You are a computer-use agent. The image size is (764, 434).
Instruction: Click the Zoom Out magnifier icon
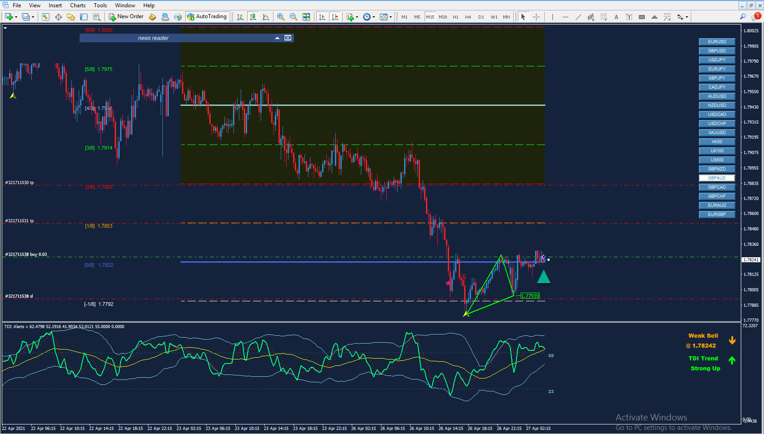293,17
